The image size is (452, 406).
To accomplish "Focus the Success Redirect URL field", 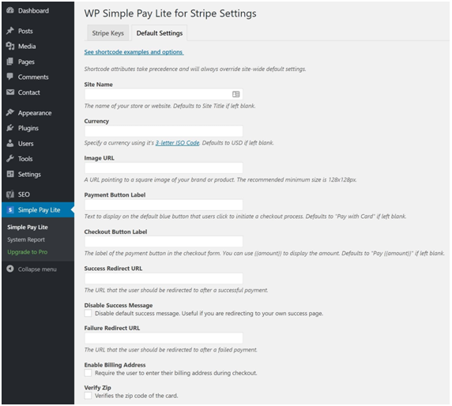I will (x=164, y=278).
